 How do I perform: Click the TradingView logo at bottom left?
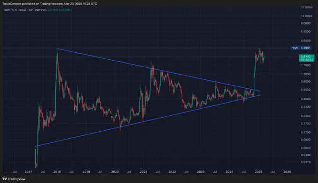14,179
